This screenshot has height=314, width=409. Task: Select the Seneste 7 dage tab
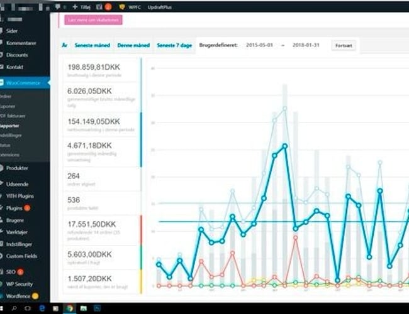coord(174,46)
